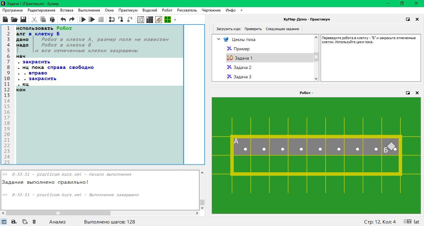The height and width of the screenshot is (226, 424).
Task: Run the program with the play icon
Action: click(x=83, y=20)
